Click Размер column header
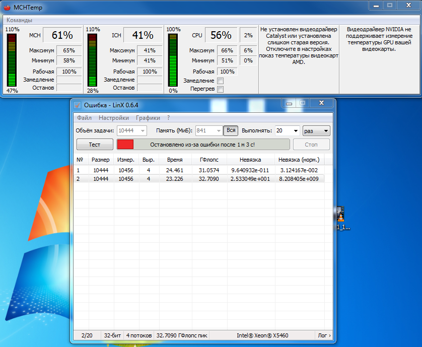Viewport: 422px width, 347px height. click(x=101, y=160)
